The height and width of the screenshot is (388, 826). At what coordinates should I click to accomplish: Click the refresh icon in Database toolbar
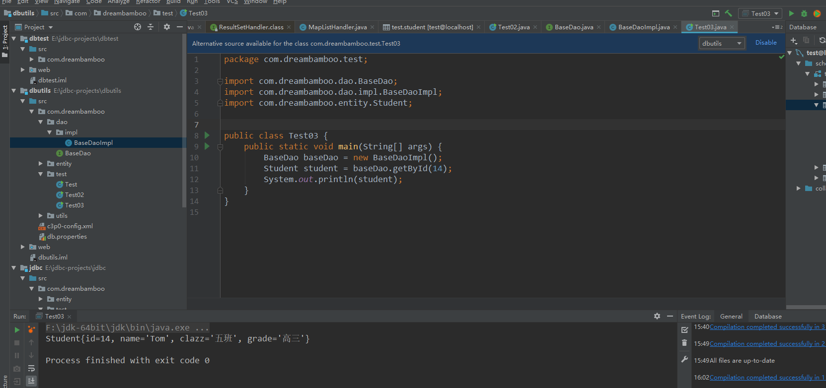pos(822,40)
